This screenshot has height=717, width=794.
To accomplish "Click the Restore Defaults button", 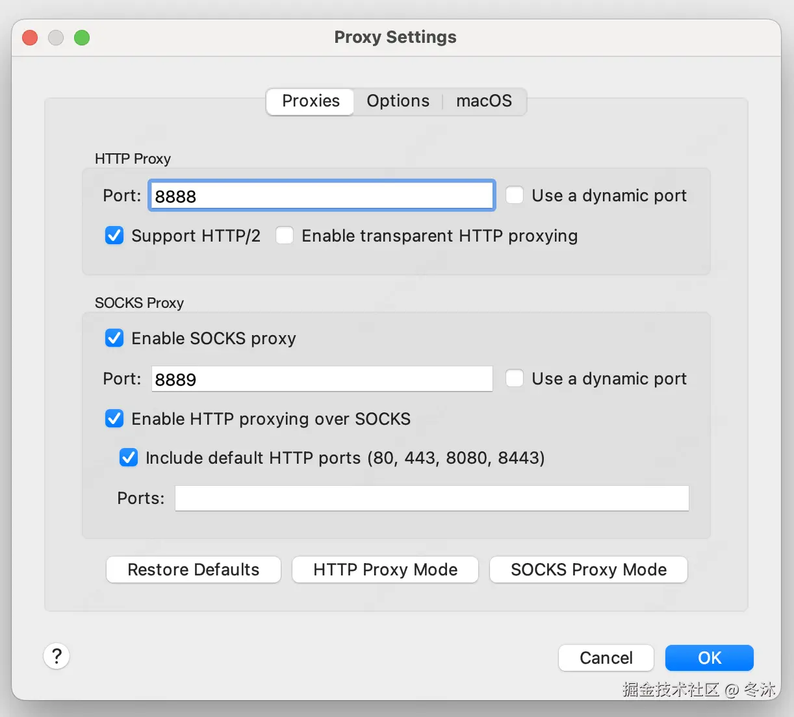I will click(193, 570).
